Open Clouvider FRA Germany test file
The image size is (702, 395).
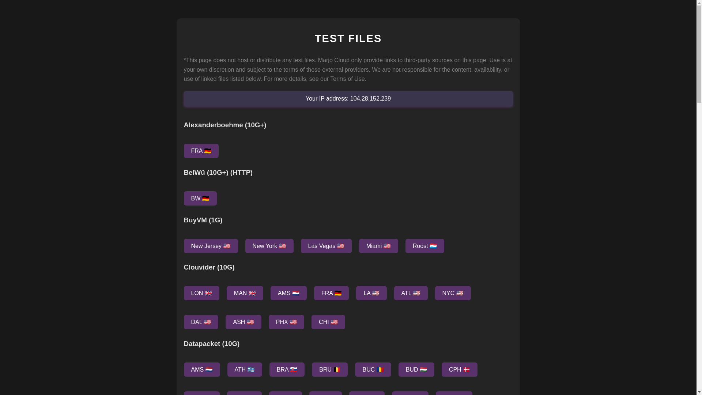point(331,293)
